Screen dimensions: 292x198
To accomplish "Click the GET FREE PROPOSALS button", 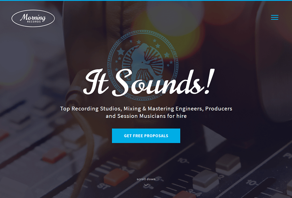I will click(x=146, y=136).
